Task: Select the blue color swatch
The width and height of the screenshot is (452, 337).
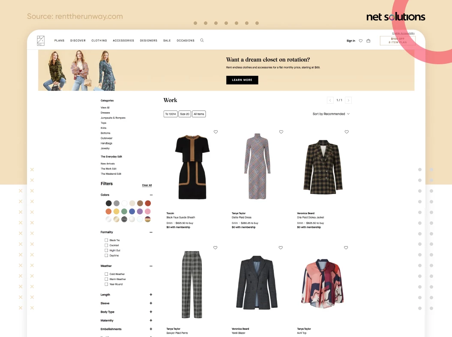Action: coord(132,212)
